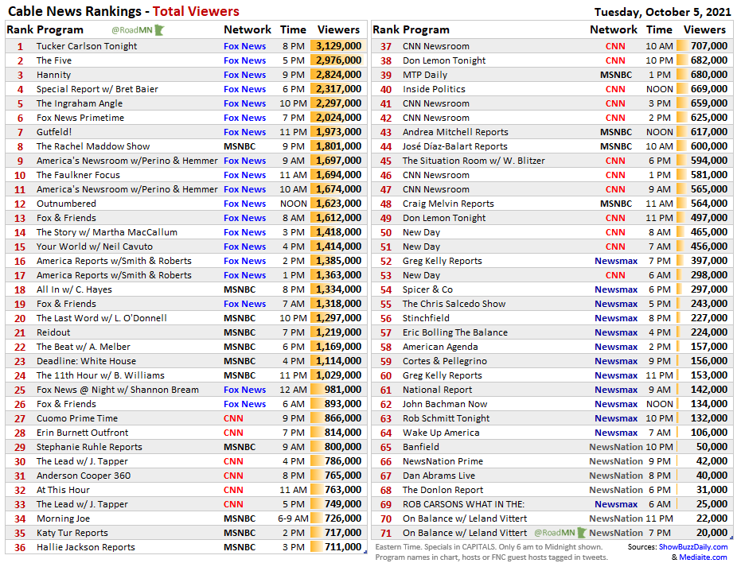Select The 11th Hour w/ B. Williams
737x567 pixels.
[100, 375]
